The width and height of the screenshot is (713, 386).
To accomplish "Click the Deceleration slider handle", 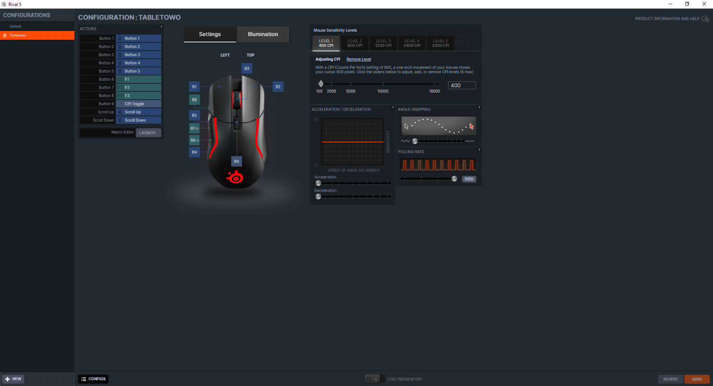I will pos(318,197).
